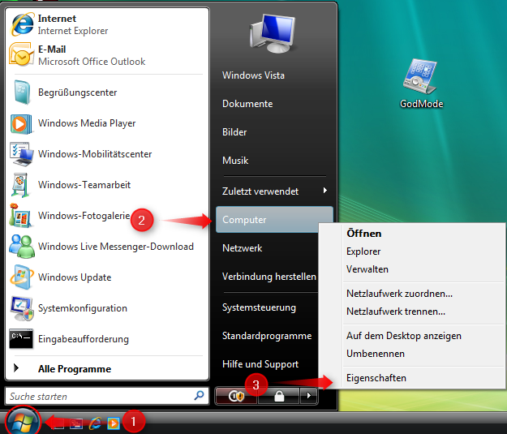Open Systemsteuerung control panel

click(x=259, y=307)
